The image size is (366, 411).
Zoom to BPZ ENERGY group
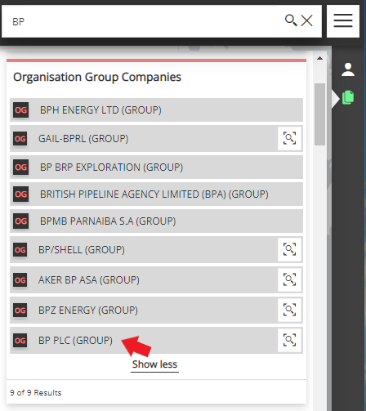(x=289, y=310)
